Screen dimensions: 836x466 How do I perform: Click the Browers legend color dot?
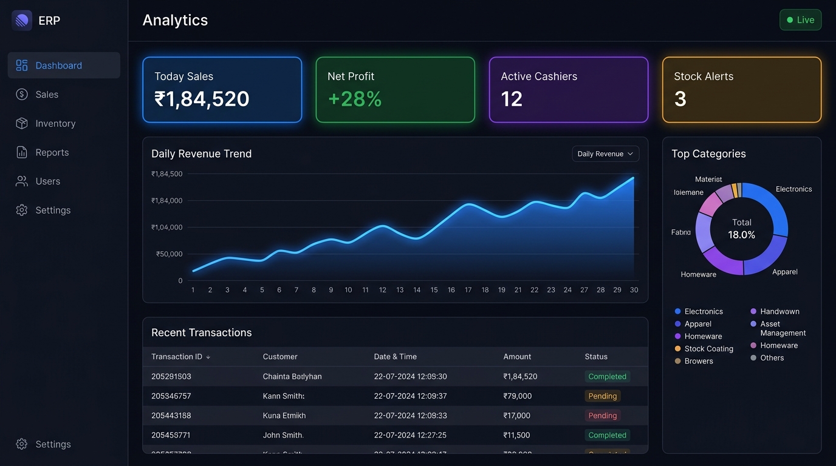[677, 361]
